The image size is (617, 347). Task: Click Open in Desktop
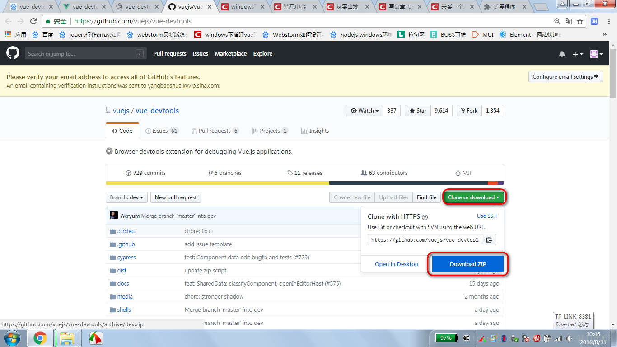tap(397, 264)
